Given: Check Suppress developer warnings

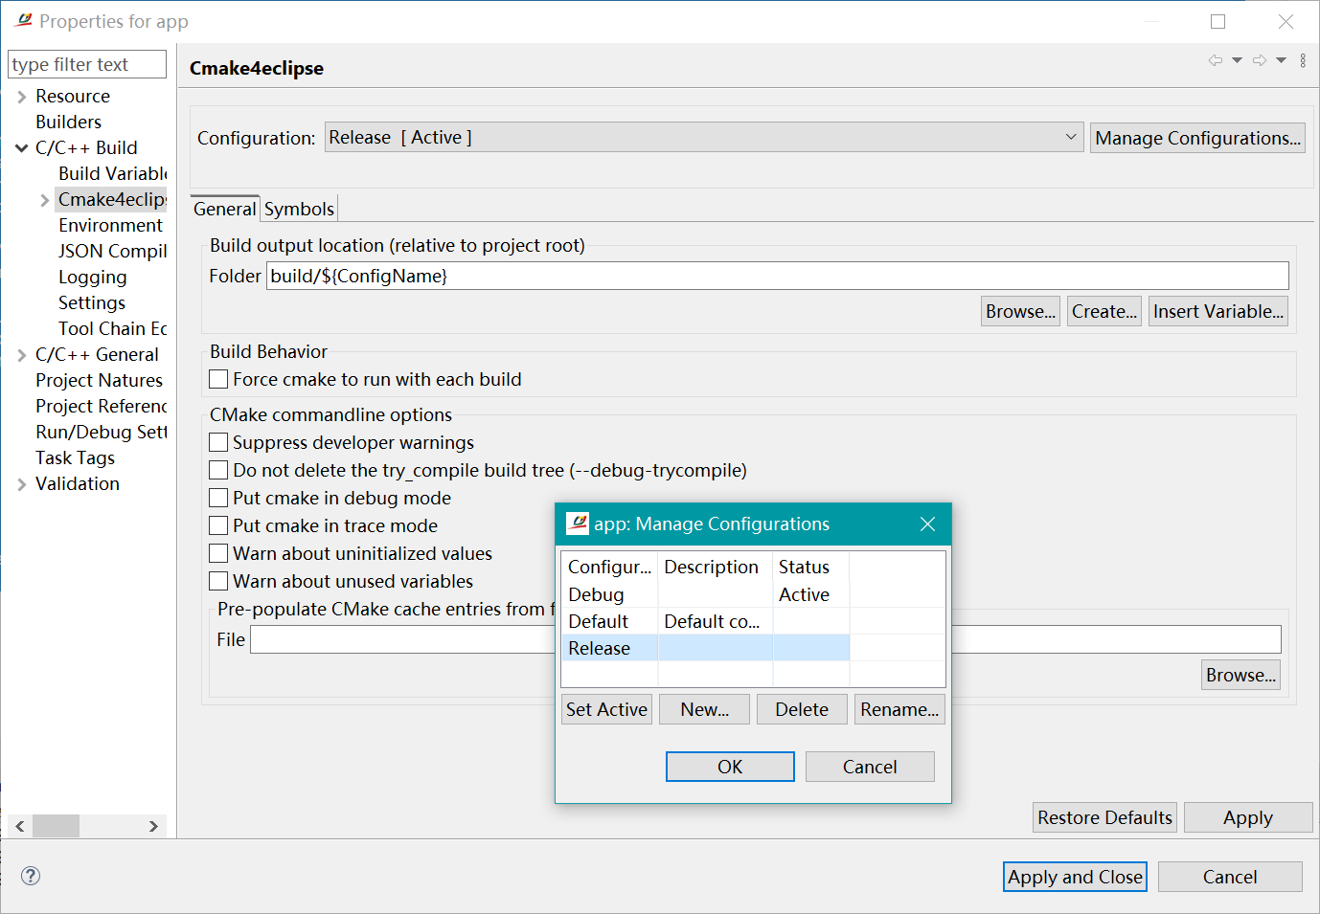Looking at the screenshot, I should [x=218, y=442].
